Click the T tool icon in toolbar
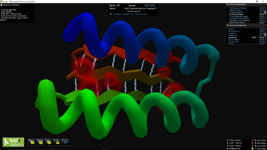Screen dimensions: 267x150 (48, 142)
